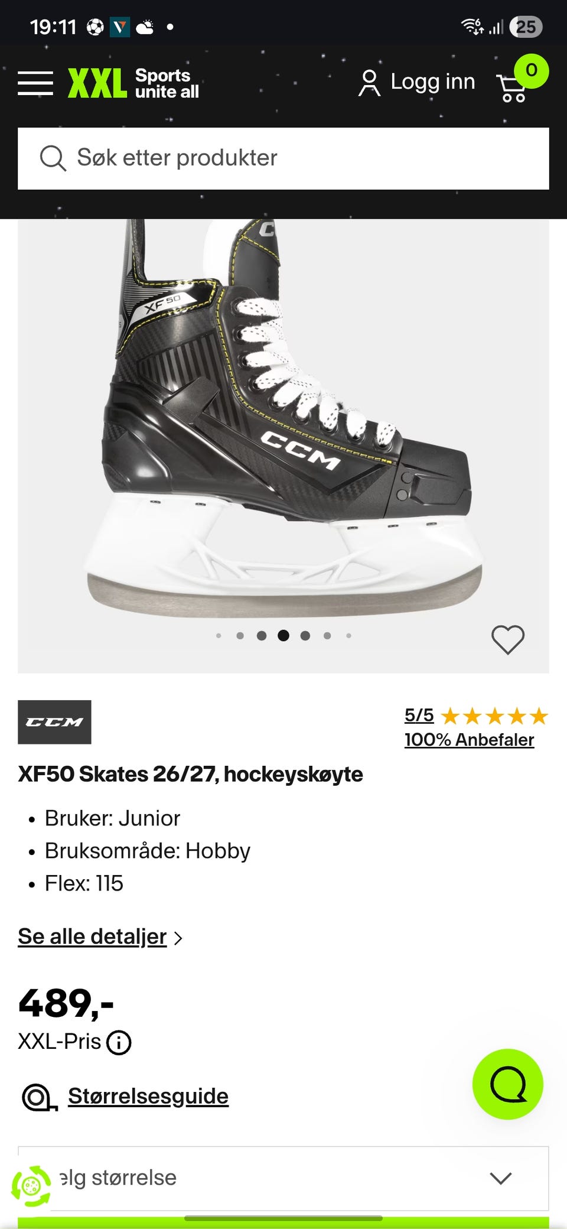Tap the search magnifier icon
This screenshot has height=1229, width=567.
[x=53, y=158]
